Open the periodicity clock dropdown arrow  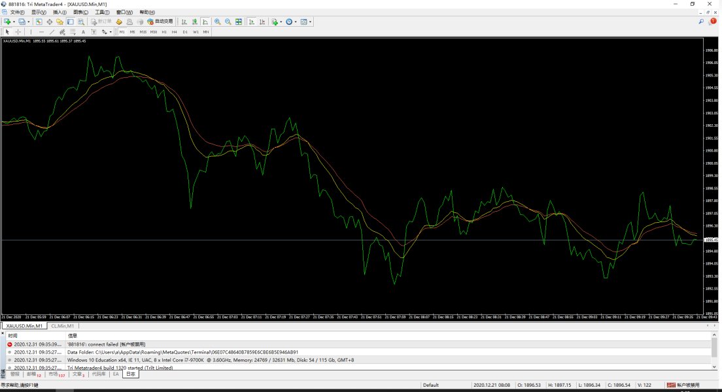point(296,22)
